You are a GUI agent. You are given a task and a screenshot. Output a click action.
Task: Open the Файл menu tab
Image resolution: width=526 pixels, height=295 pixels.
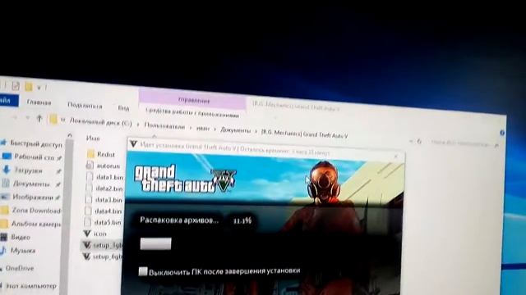tap(7, 100)
